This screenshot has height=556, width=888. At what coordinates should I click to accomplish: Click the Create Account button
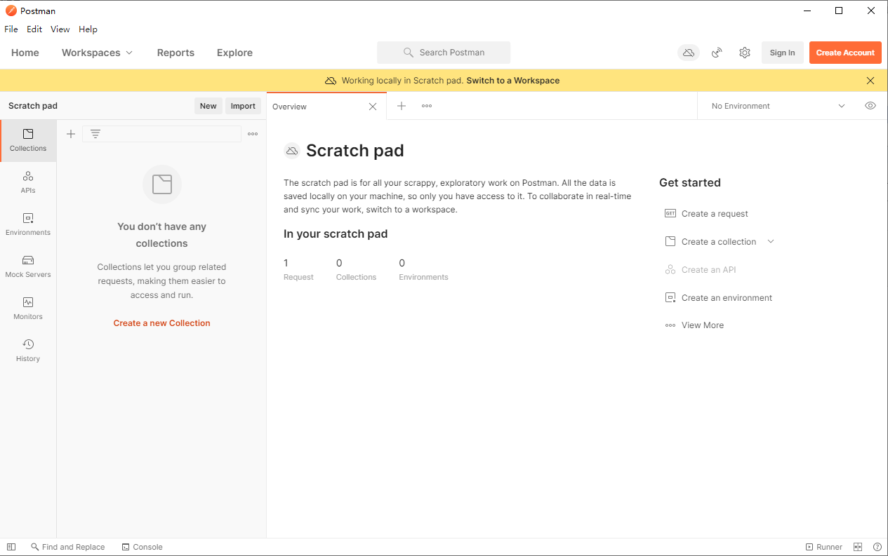point(845,53)
